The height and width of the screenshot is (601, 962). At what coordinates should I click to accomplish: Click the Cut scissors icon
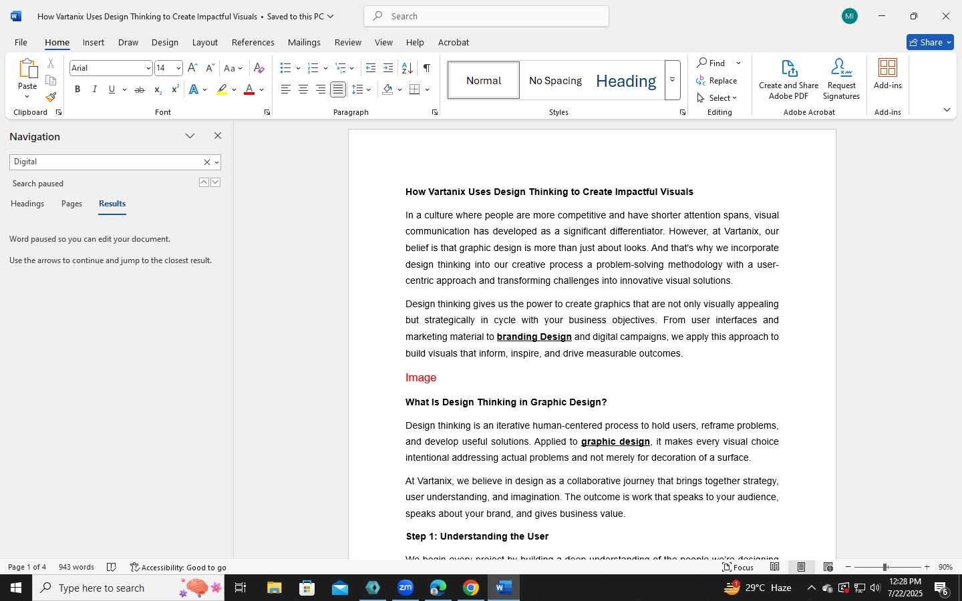pos(51,63)
